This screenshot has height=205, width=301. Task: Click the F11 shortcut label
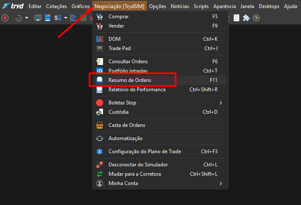(x=213, y=80)
